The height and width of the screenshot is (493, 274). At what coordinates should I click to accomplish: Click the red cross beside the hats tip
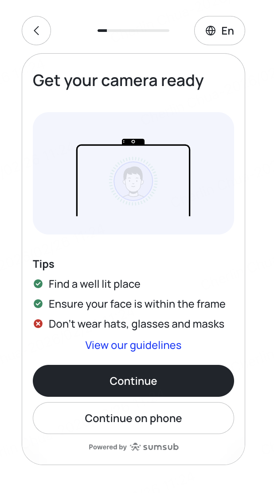pos(38,324)
